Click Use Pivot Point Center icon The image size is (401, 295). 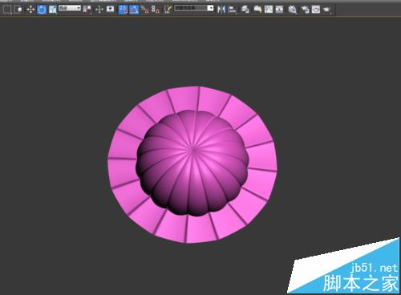click(87, 10)
